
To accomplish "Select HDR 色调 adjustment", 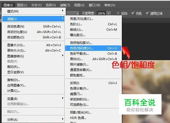I will 93,118.
